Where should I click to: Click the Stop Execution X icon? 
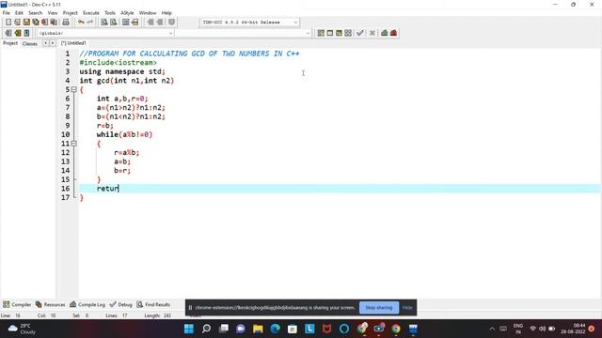(x=372, y=33)
